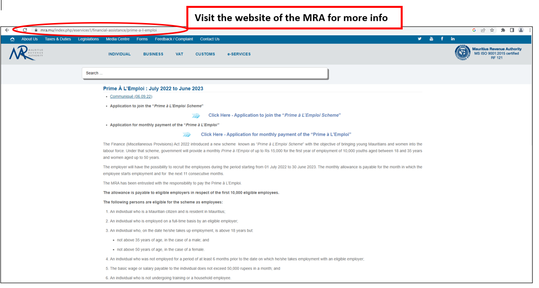Focus the site Search field

coord(205,73)
